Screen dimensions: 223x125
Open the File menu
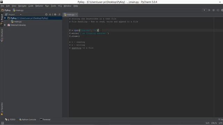click(x=2, y=6)
